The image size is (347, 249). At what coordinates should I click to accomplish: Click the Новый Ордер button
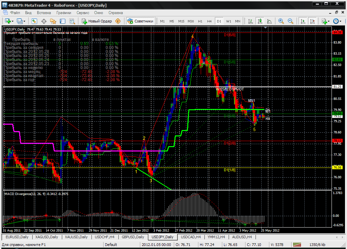click(x=97, y=21)
